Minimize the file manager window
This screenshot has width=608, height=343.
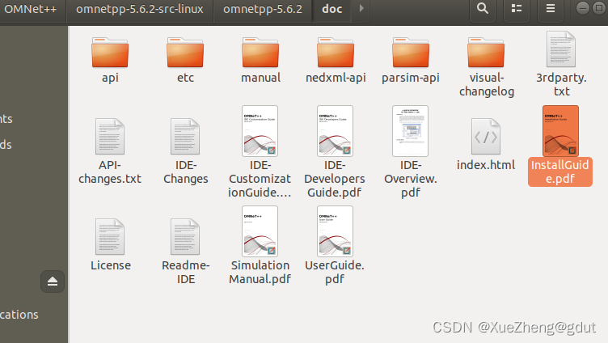[x=583, y=8]
